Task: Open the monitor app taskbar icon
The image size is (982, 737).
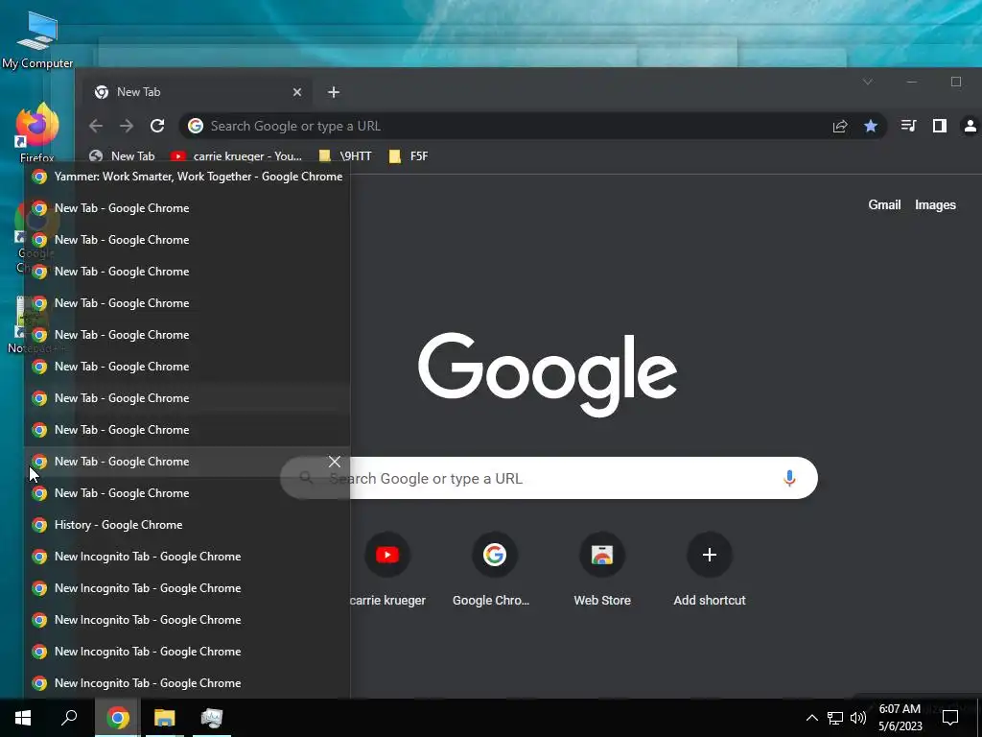Action: (x=212, y=718)
